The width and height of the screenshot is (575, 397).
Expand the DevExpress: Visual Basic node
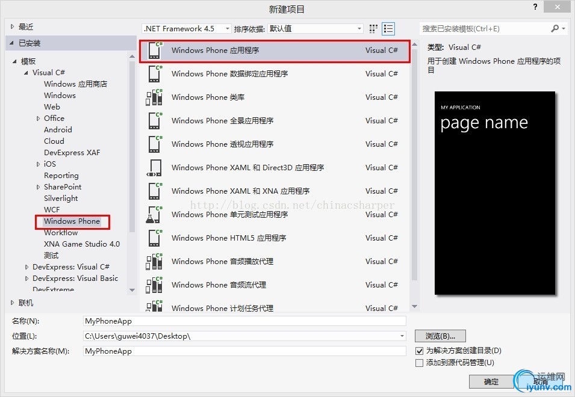pos(26,279)
